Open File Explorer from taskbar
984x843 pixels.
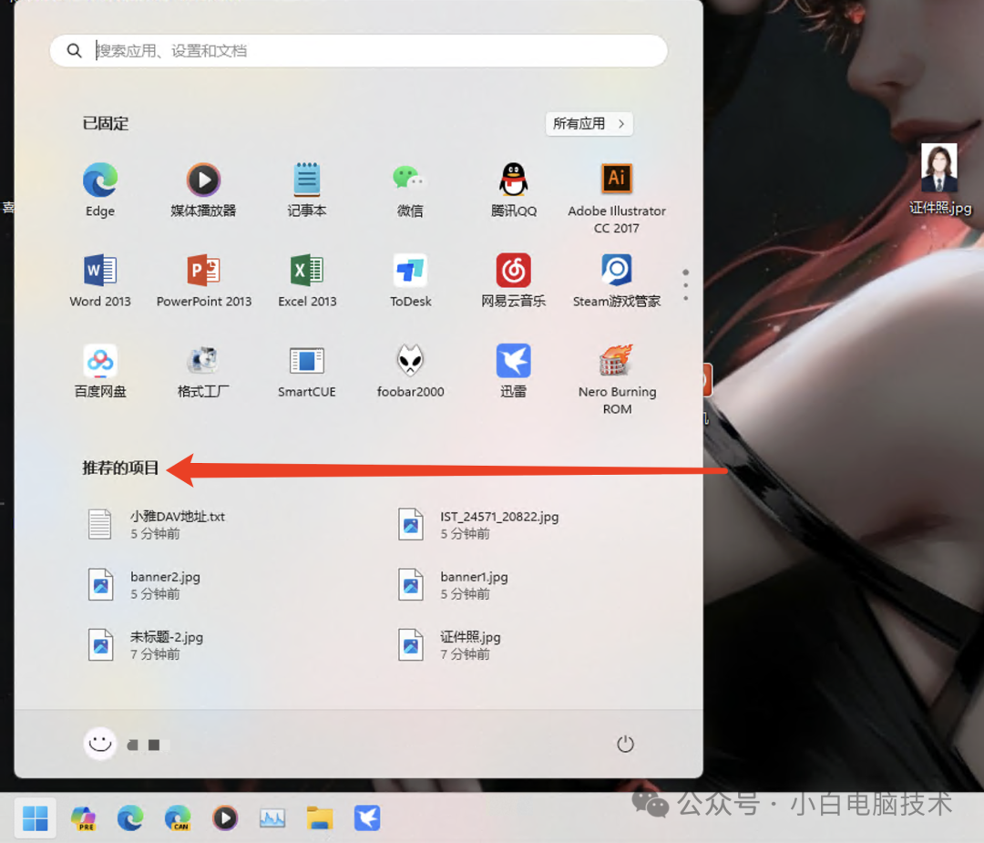point(320,817)
